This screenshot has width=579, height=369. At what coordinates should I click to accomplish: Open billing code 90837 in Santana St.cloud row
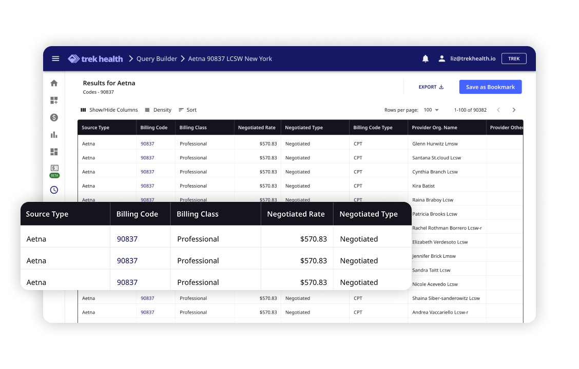147,158
